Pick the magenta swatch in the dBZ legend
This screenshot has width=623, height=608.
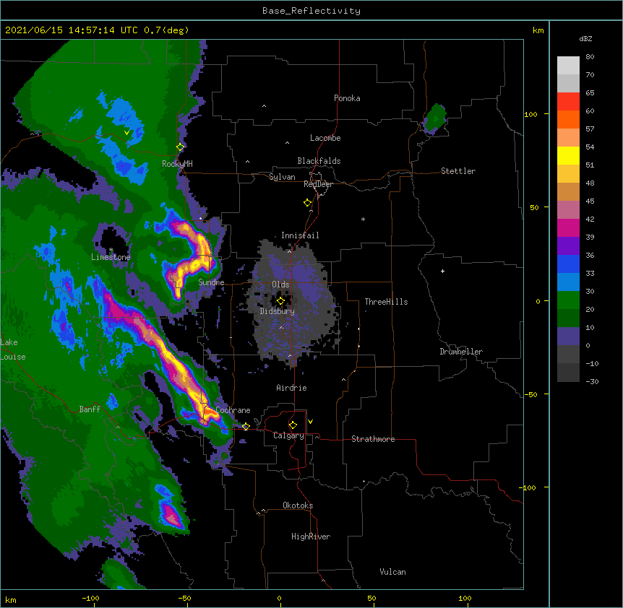568,227
